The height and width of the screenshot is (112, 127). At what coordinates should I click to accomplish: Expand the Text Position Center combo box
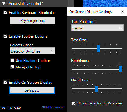pyautogui.click(x=97, y=28)
